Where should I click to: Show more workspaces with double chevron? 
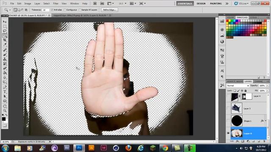[227, 3]
